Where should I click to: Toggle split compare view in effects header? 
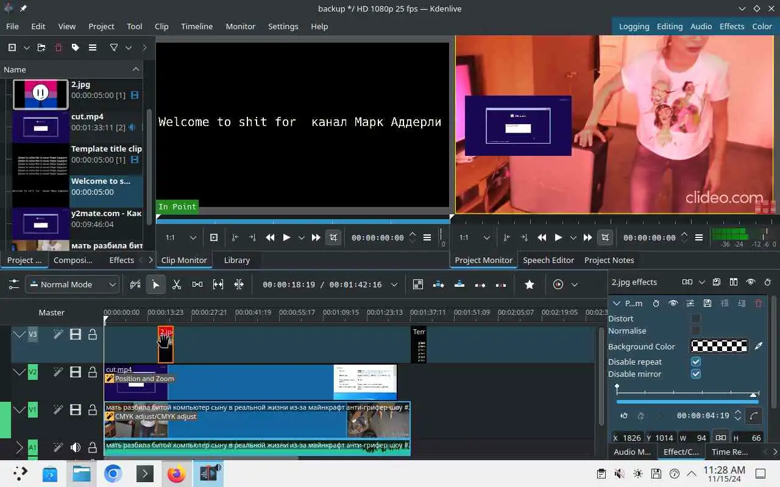(734, 282)
